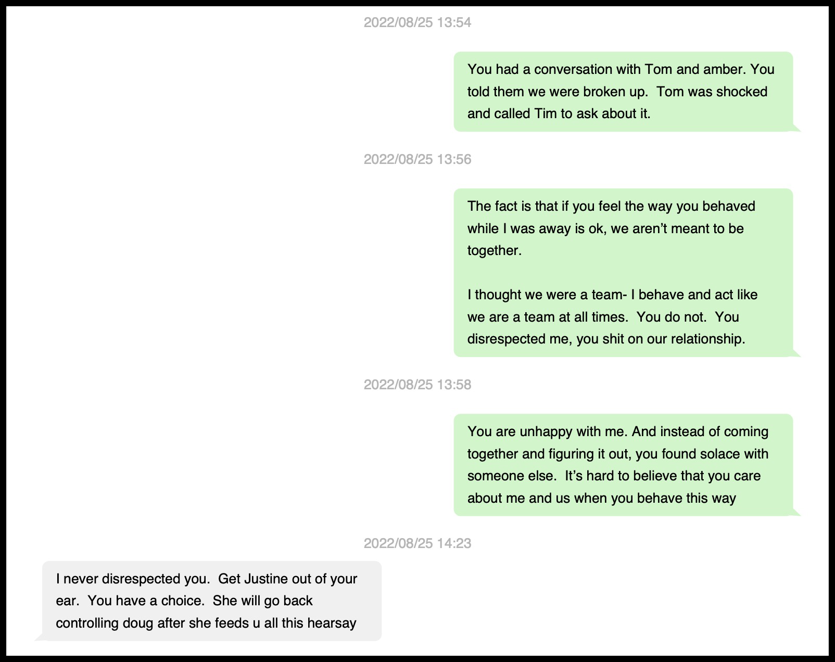The image size is (835, 662).
Task: Click the paragraph starting "The fact is that"
Action: (611, 228)
